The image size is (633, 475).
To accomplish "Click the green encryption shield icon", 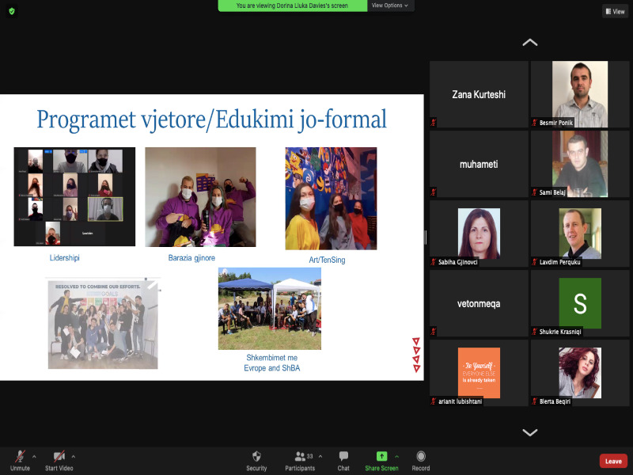I will 12,11.
